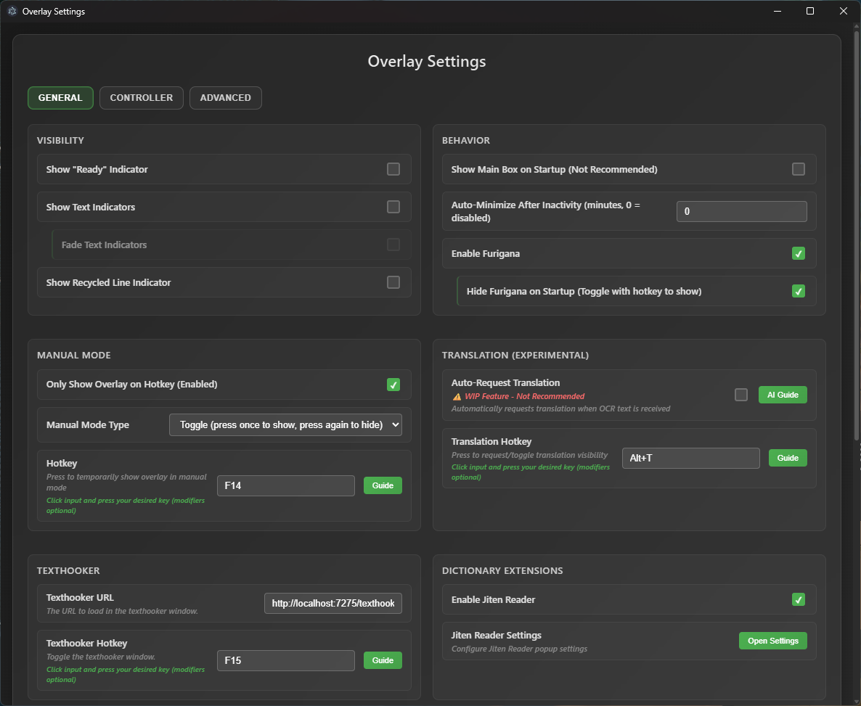Click the TEXTHOOKER section heading
This screenshot has height=706, width=861.
68,570
